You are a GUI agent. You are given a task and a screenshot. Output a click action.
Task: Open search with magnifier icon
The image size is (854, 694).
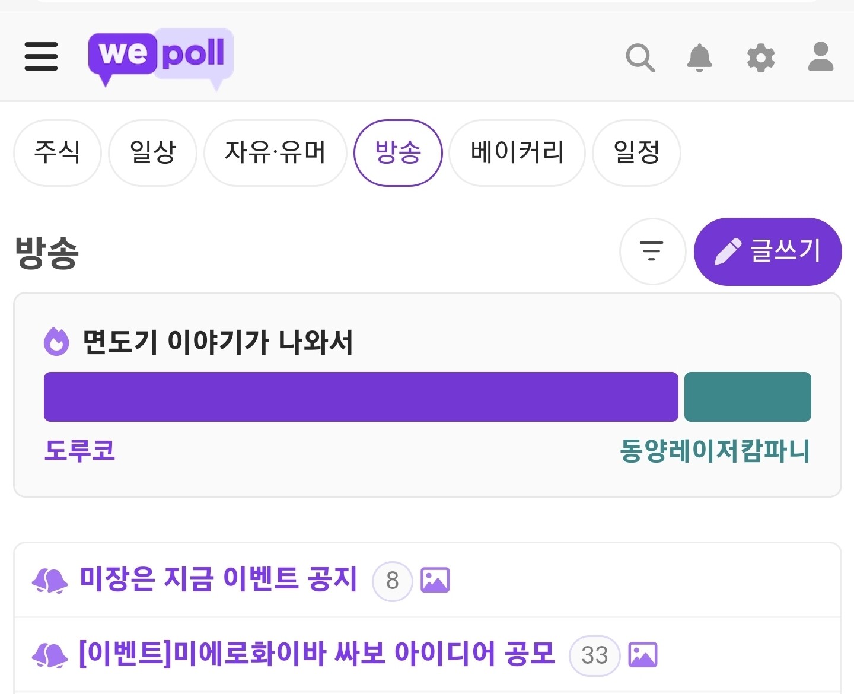click(x=640, y=58)
